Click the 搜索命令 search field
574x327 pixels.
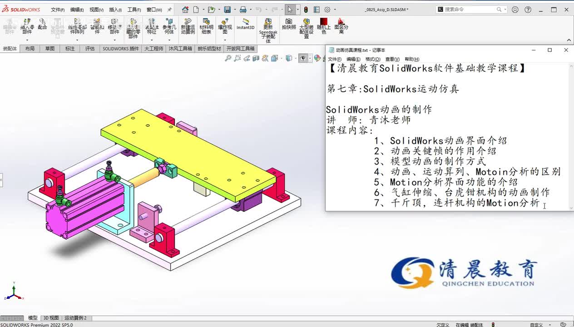tap(471, 9)
